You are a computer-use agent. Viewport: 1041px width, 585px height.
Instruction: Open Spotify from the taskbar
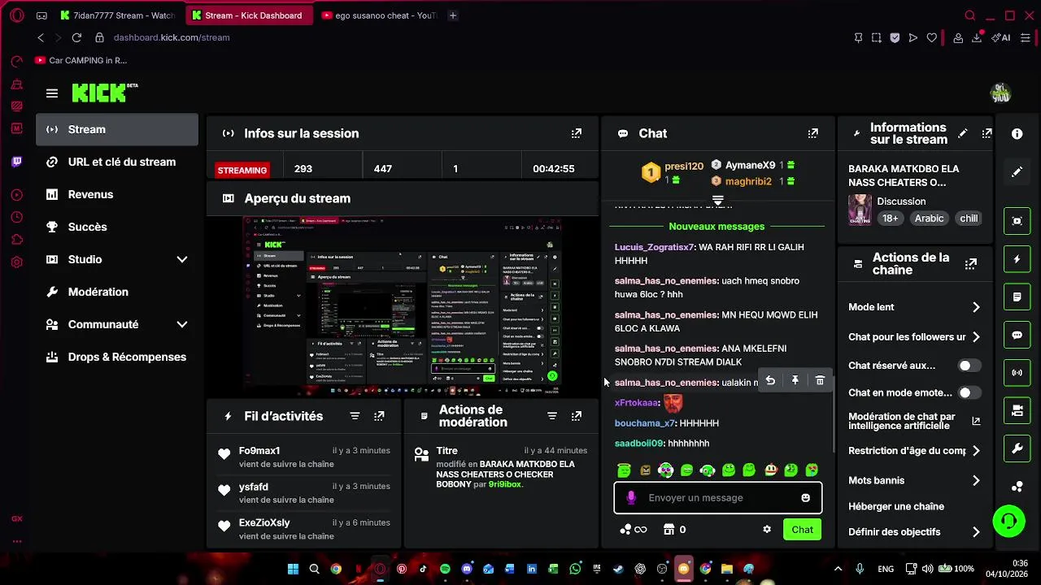tap(445, 570)
